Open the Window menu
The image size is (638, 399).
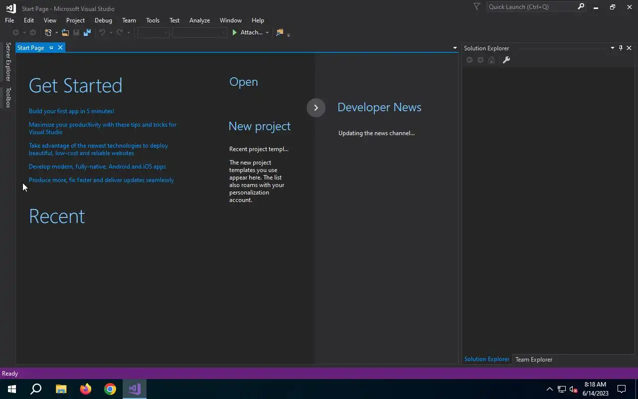pos(231,20)
